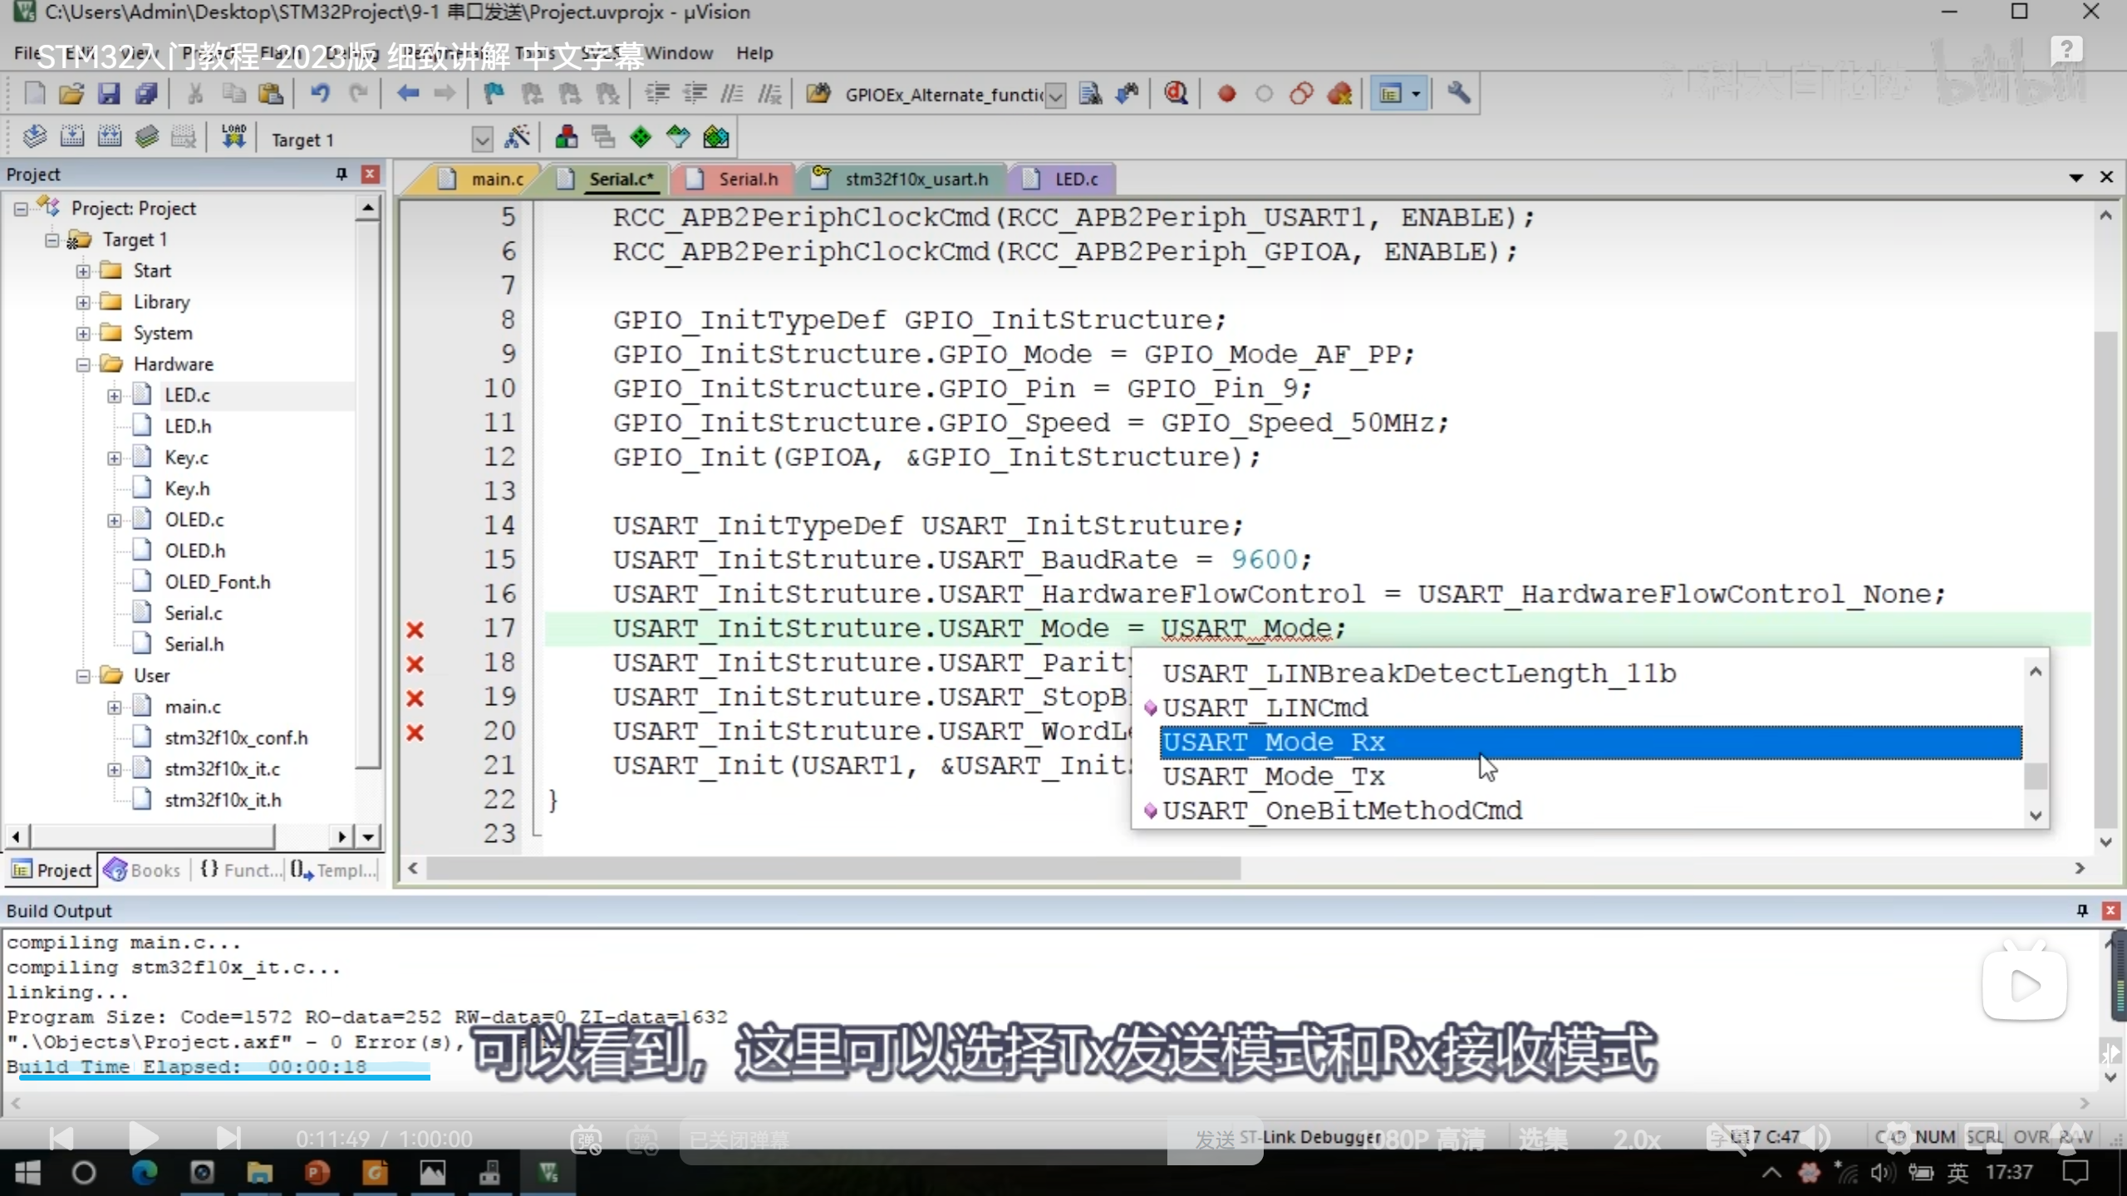
Task: Open Options for Target wand icon
Action: pos(517,138)
